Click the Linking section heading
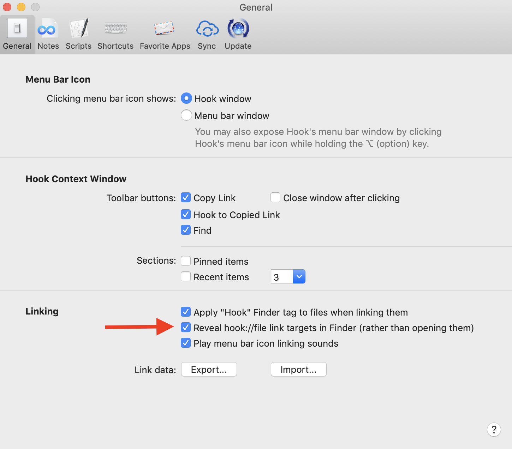The height and width of the screenshot is (449, 512). (42, 311)
